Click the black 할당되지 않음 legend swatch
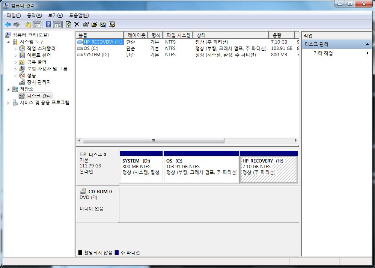The height and width of the screenshot is (268, 375). tap(80, 253)
